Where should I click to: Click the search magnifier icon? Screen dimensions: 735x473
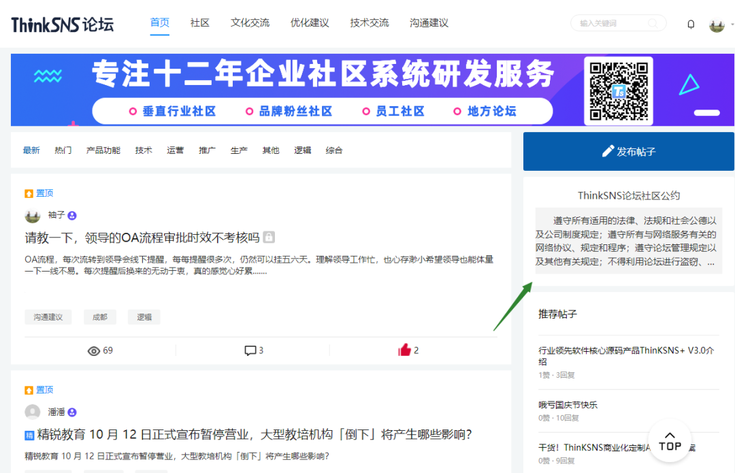[653, 23]
